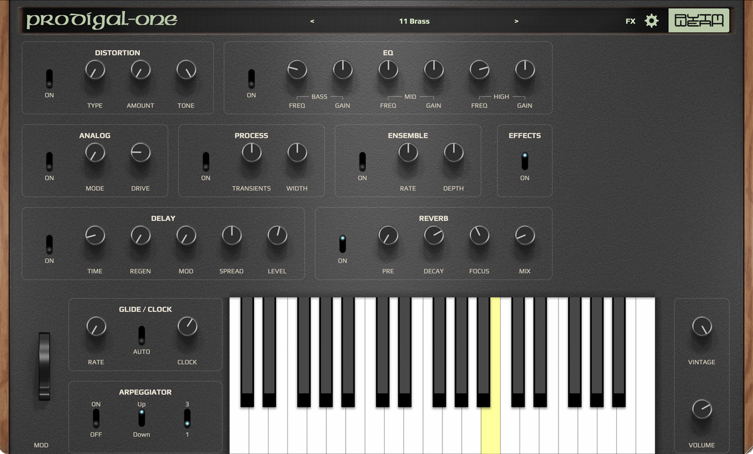Click the Ensemble RATE knob
The width and height of the screenshot is (753, 454).
[408, 152]
